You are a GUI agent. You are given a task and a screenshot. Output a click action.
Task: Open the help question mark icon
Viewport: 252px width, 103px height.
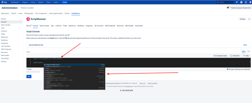pos(241,2)
